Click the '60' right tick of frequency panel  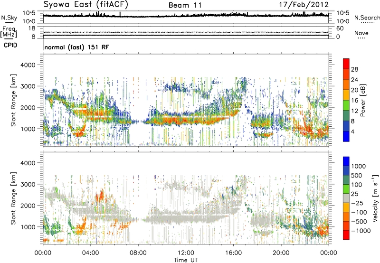click(340, 28)
